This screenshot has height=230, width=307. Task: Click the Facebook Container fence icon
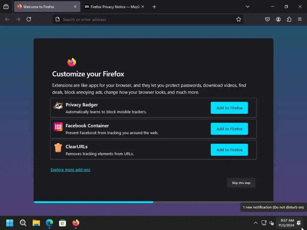click(58, 127)
